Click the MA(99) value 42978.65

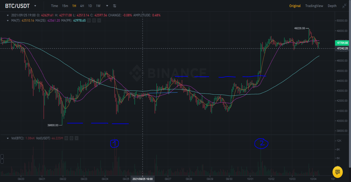[79, 20]
